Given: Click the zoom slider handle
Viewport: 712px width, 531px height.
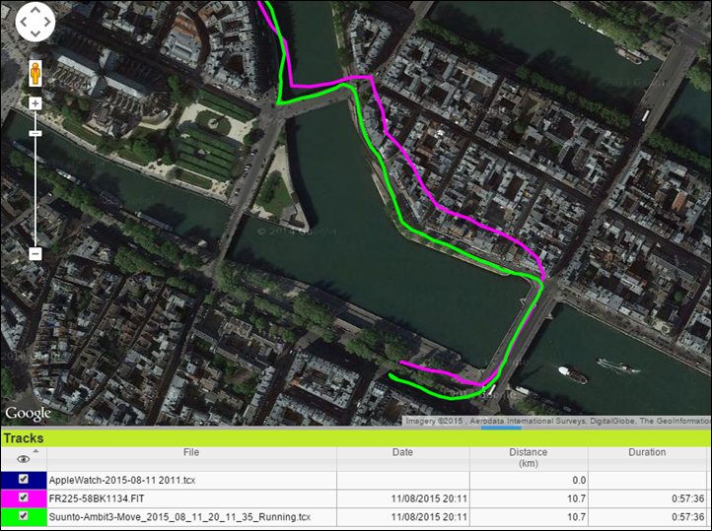Looking at the screenshot, I should 36,133.
